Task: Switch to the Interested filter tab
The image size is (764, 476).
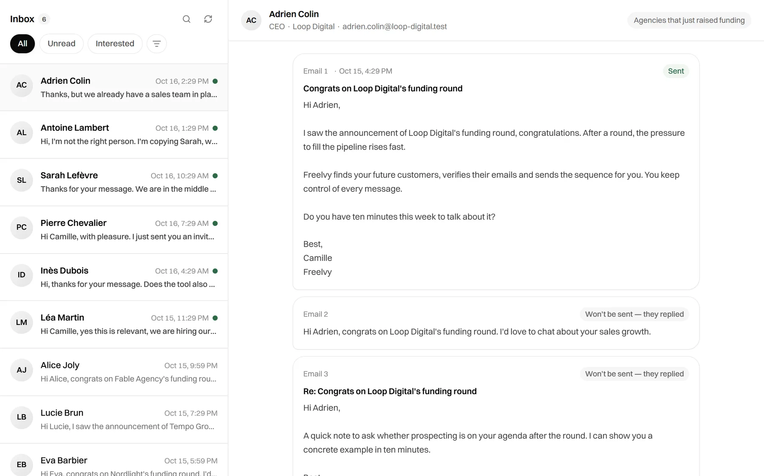Action: click(115, 44)
